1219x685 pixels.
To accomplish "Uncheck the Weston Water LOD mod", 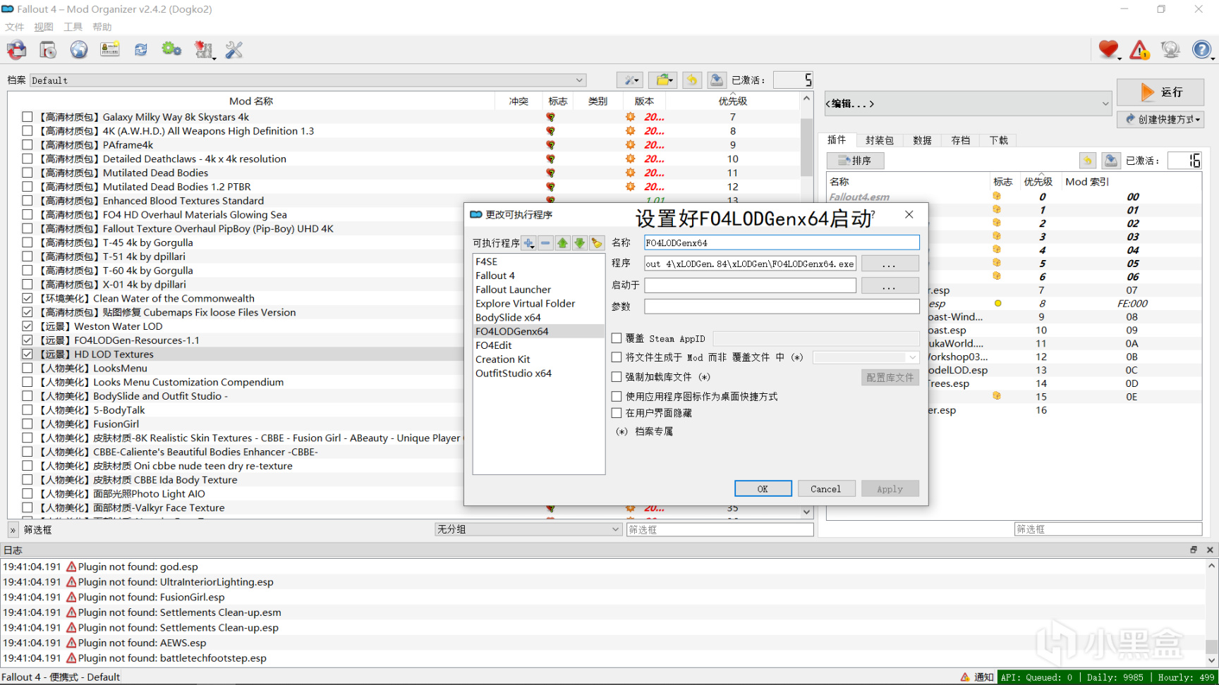I will tap(28, 326).
